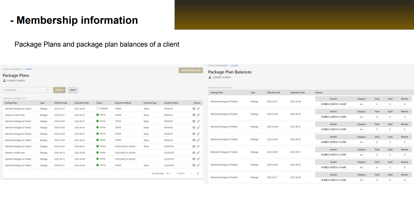Viewport: 414px width, 204px height.
Task: Click the SEARCH button
Action: tap(59, 90)
